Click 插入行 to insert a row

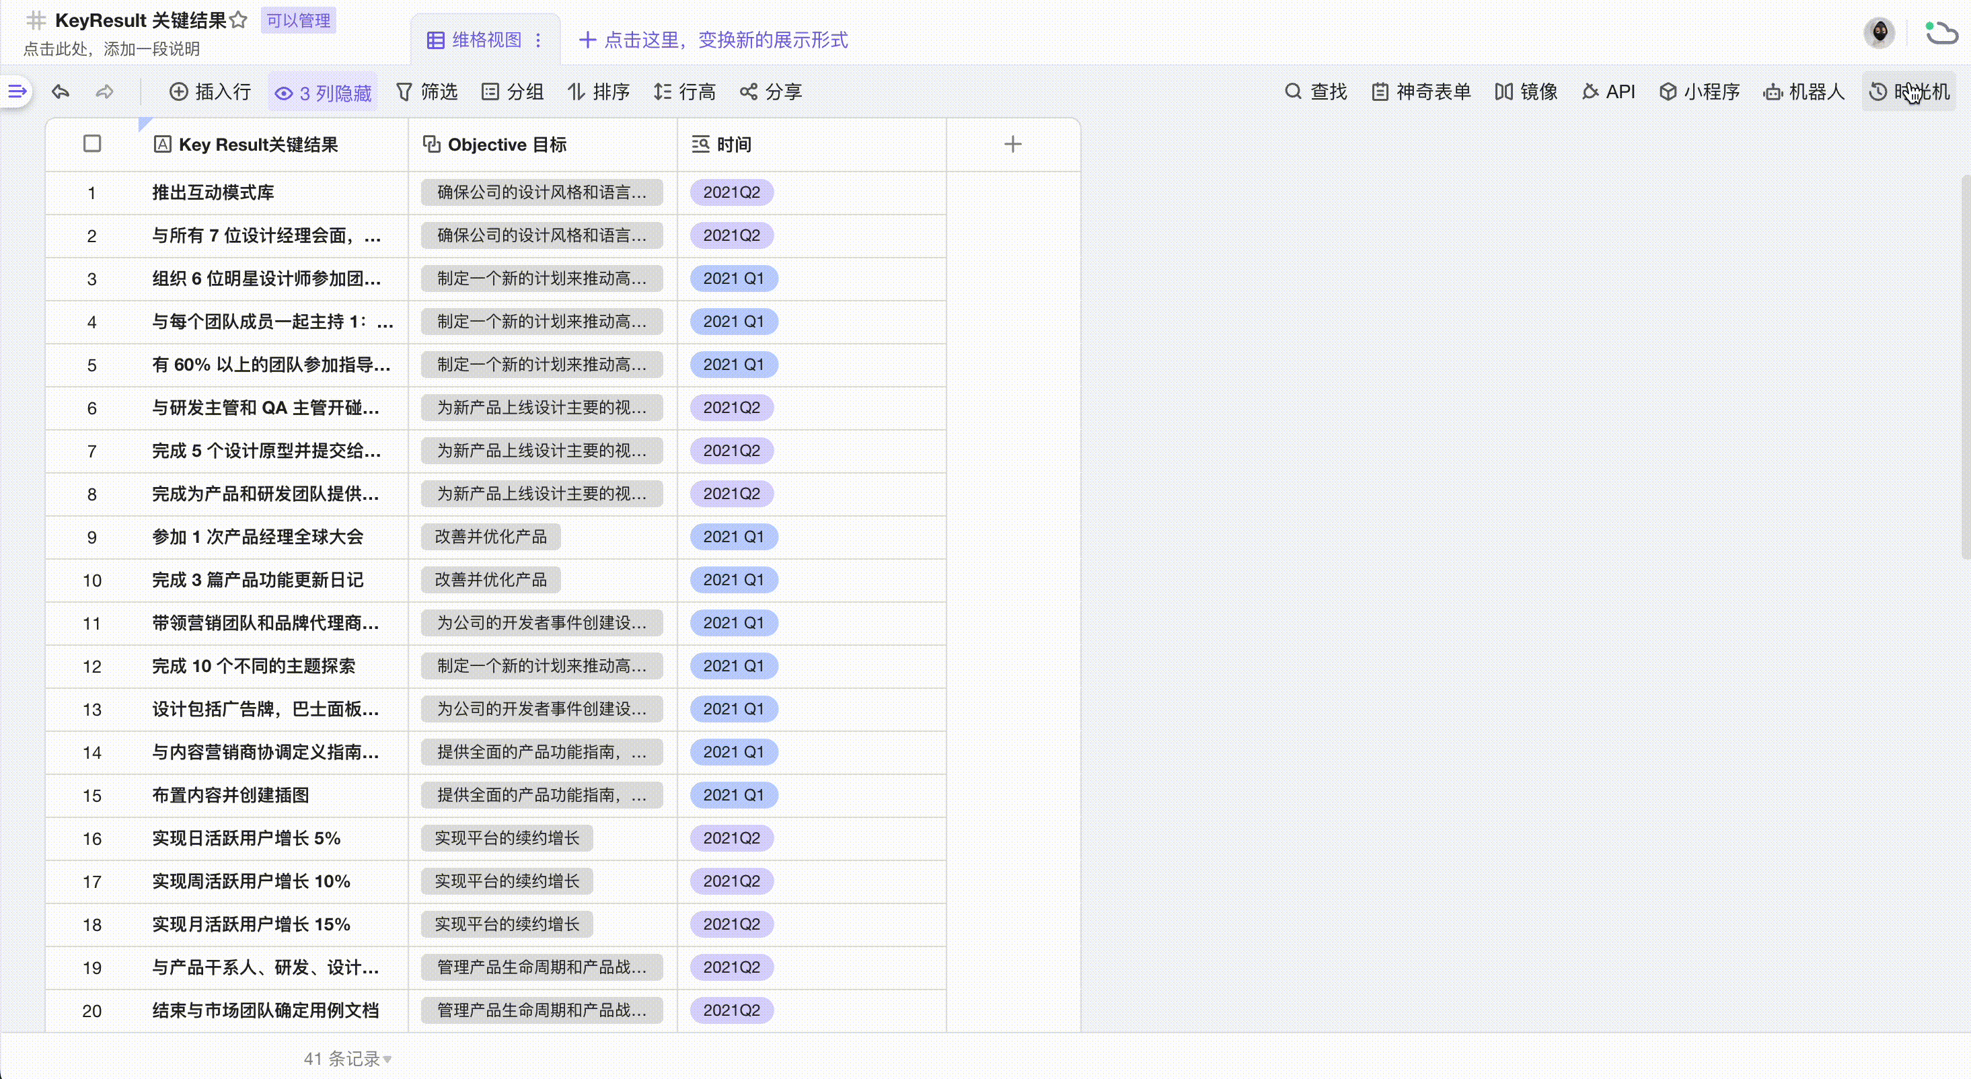click(211, 92)
